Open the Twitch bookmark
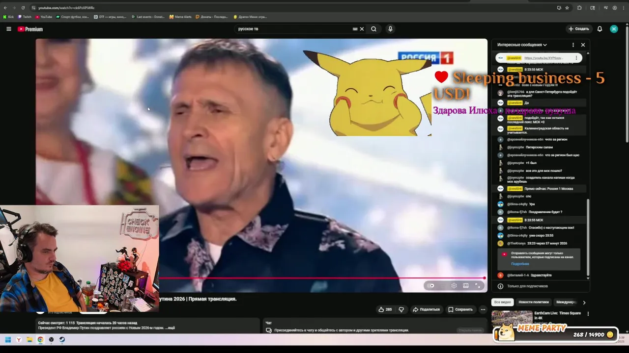This screenshot has width=629, height=353. click(x=24, y=17)
